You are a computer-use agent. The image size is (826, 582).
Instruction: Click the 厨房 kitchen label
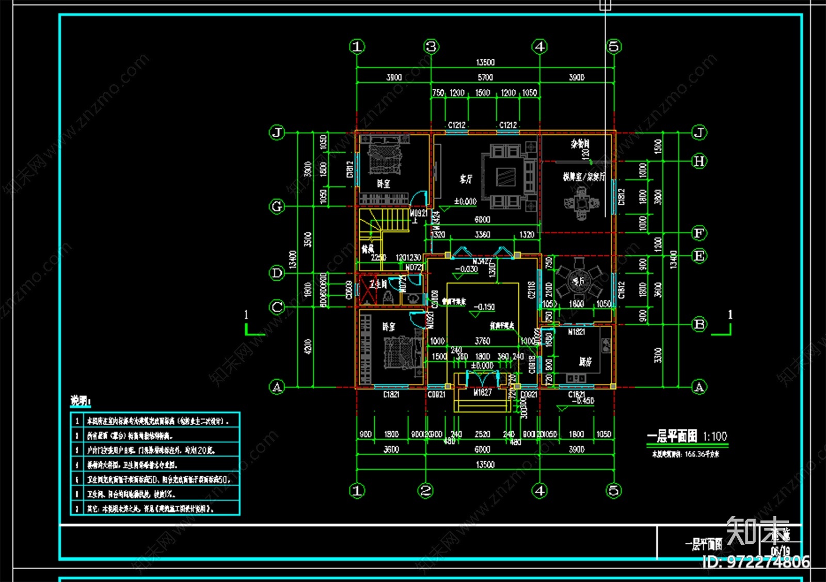(585, 362)
